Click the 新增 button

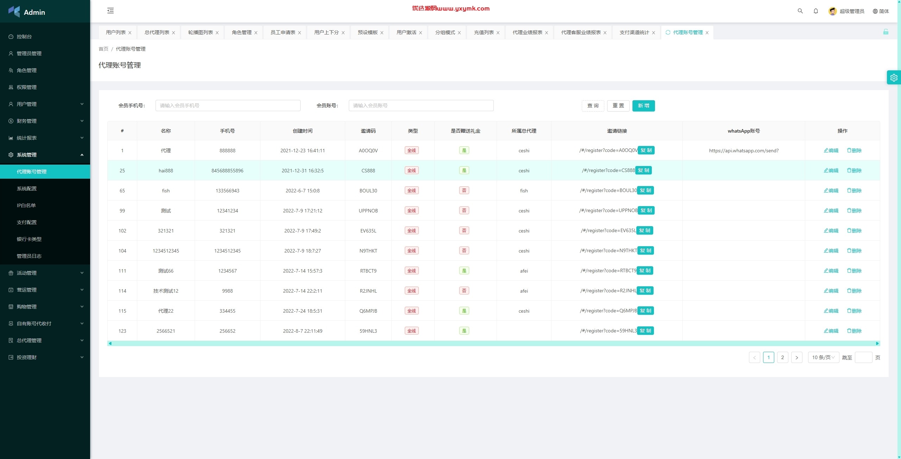coord(643,106)
